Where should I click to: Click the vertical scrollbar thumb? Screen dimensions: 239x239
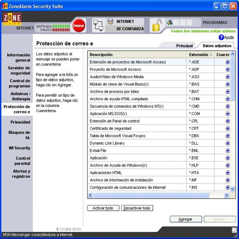(233, 79)
